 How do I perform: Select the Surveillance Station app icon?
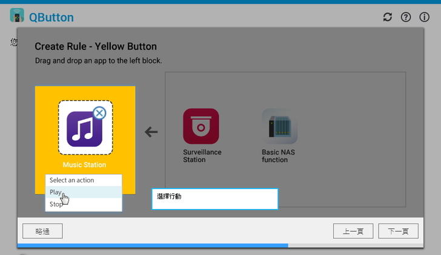(x=201, y=126)
